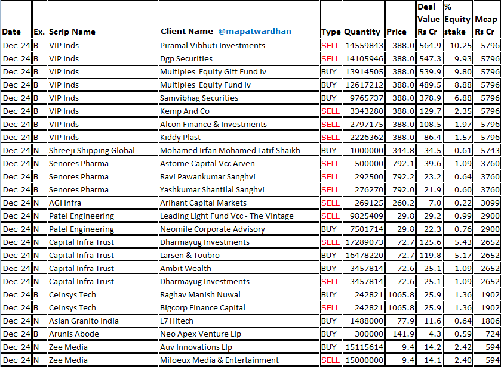Click client Raghav Manish Nuwal

[x=200, y=294]
